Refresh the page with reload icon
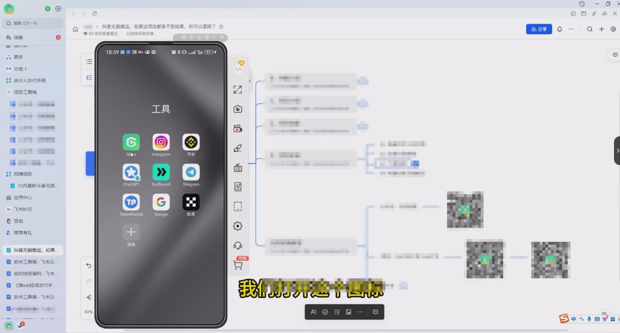This screenshot has width=620, height=333. click(x=95, y=13)
